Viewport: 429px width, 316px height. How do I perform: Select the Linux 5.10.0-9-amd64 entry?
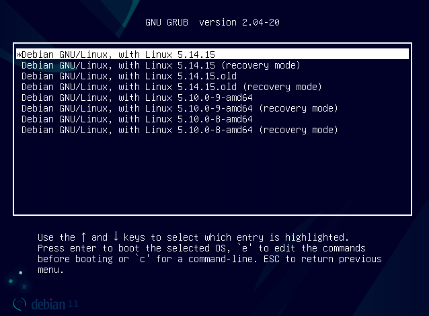pyautogui.click(x=136, y=97)
